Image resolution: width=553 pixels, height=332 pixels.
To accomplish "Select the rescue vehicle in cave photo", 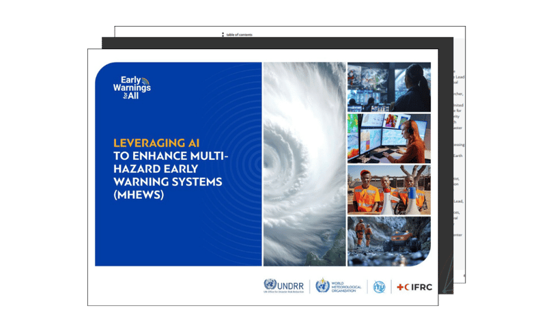I will coord(389,241).
